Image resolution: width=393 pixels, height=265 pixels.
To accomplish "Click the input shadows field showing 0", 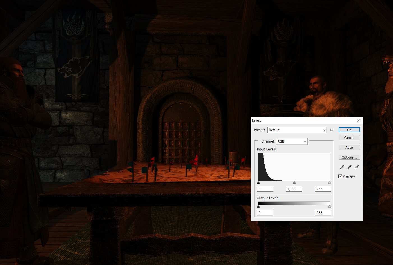I will point(265,189).
